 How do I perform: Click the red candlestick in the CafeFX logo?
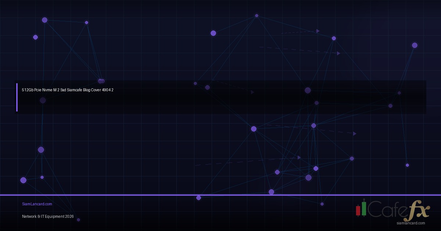point(358,210)
